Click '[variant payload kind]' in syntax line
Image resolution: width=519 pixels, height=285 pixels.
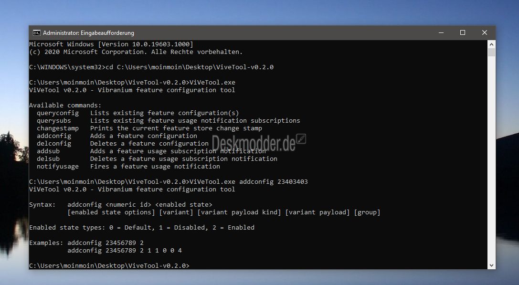[239, 212]
